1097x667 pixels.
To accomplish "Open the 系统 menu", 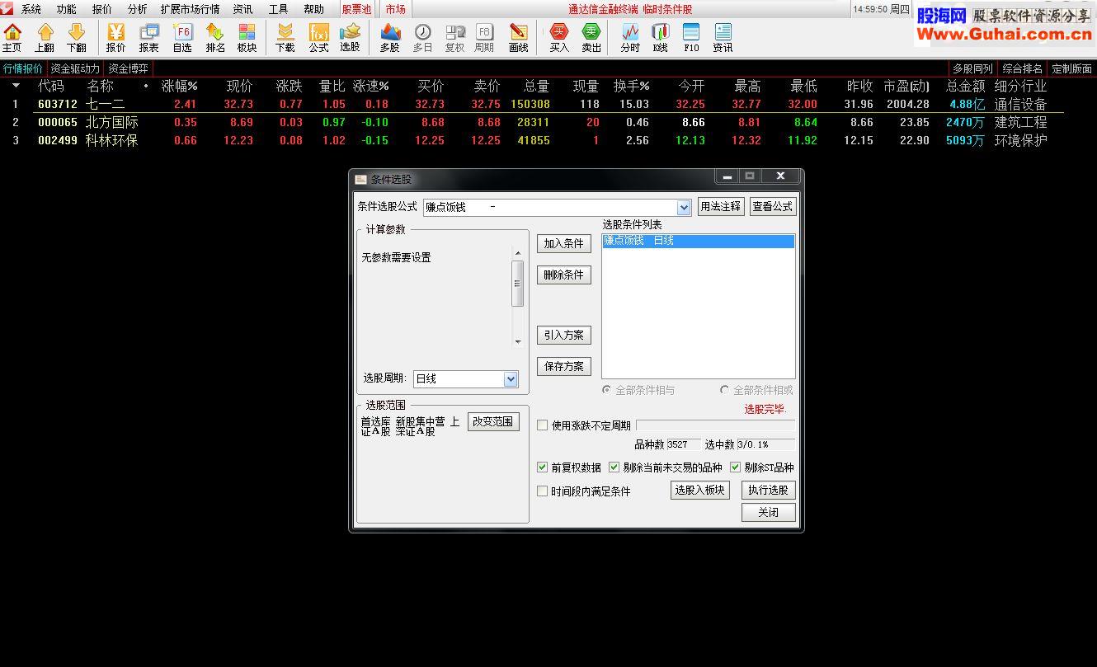I will [x=31, y=9].
